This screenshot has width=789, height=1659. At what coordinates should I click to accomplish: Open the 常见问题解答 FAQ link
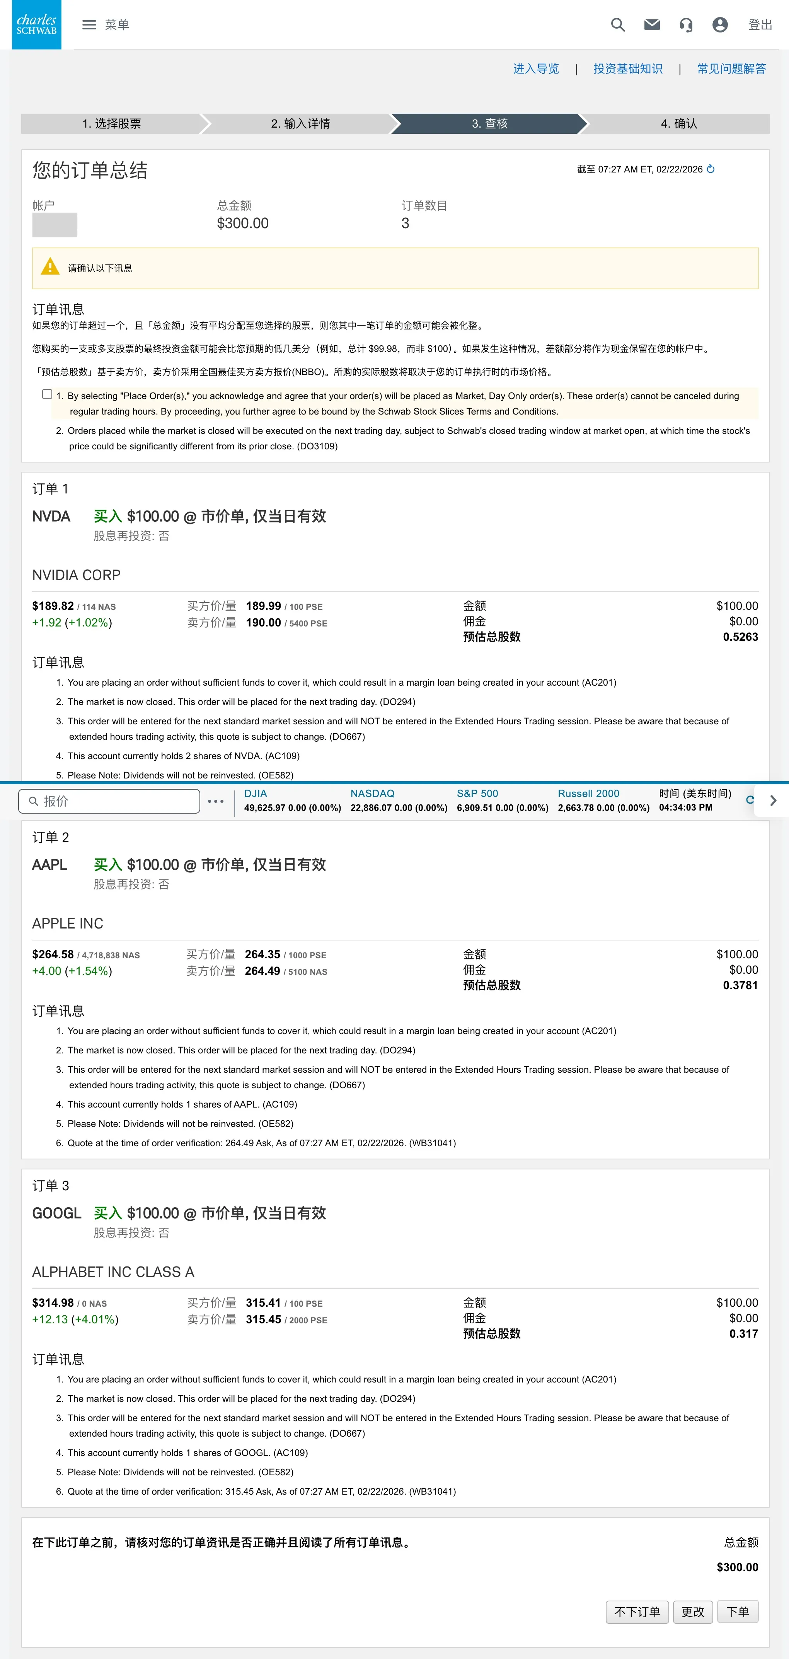[731, 68]
